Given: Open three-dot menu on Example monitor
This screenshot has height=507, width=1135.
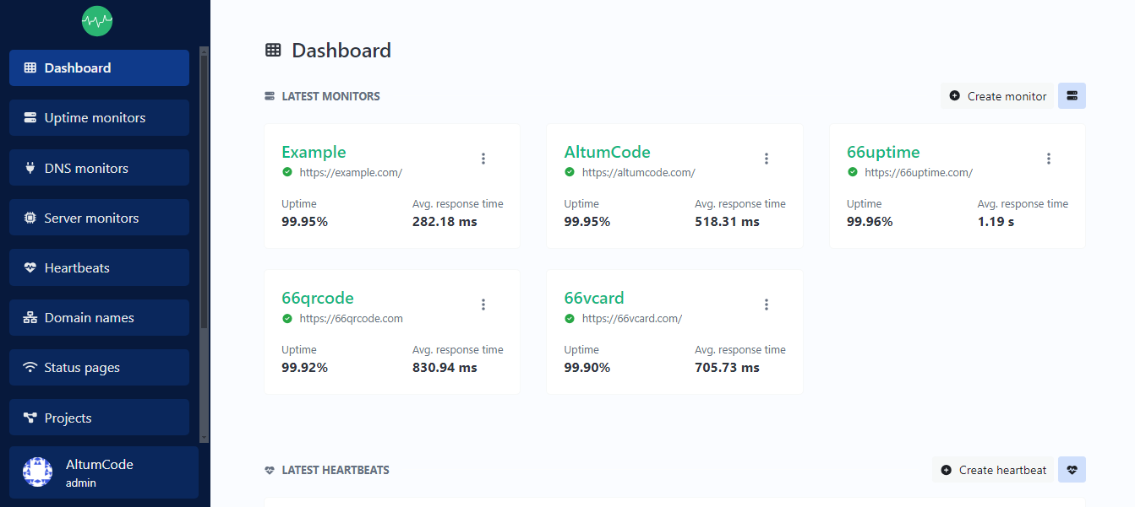Looking at the screenshot, I should coord(483,159).
